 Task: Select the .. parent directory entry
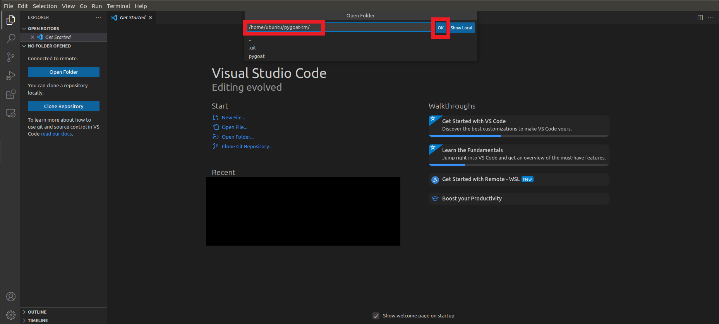tap(360, 39)
